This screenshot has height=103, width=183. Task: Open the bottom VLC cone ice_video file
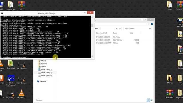click(21, 94)
